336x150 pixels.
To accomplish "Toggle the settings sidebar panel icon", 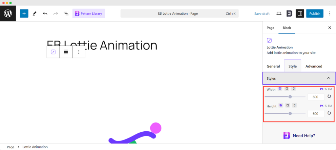I will (300, 13).
